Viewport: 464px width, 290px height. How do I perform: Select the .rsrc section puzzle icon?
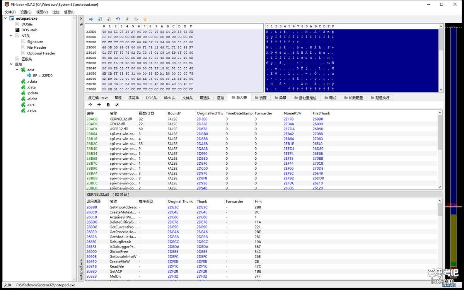click(x=23, y=104)
